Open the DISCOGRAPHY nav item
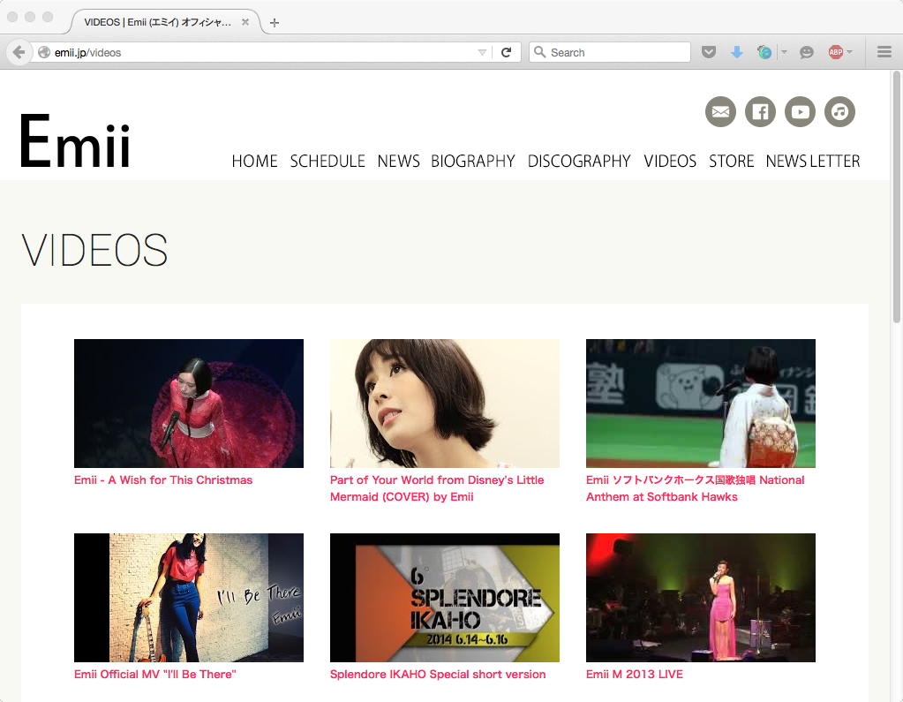The image size is (903, 702). (x=579, y=161)
